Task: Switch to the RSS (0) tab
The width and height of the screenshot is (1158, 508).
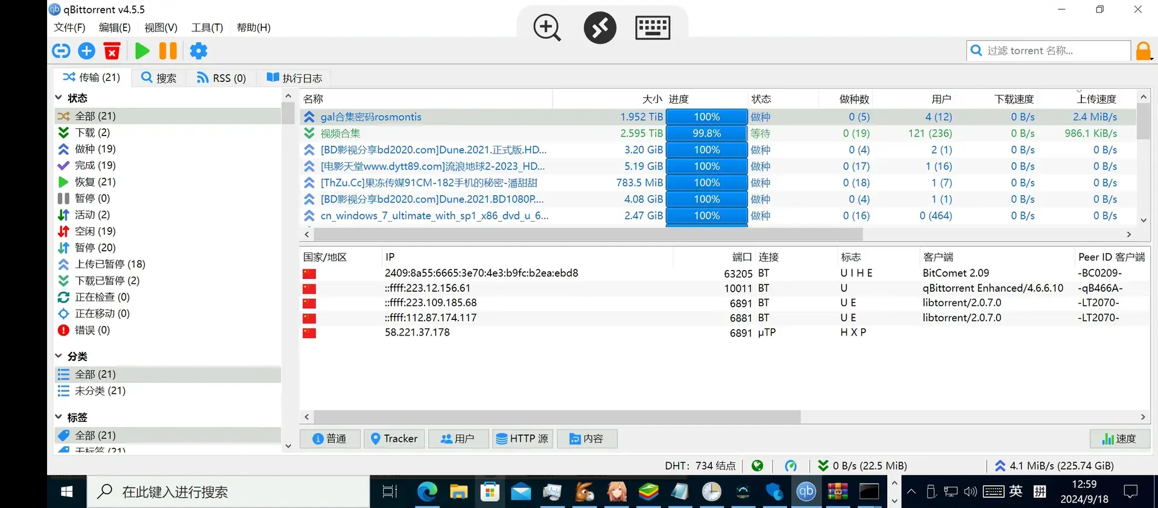Action: click(x=221, y=78)
